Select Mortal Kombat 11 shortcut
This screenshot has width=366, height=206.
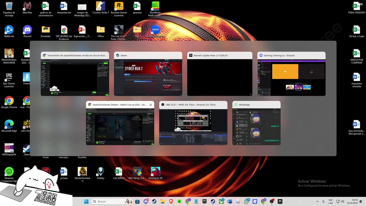[x=82, y=175]
